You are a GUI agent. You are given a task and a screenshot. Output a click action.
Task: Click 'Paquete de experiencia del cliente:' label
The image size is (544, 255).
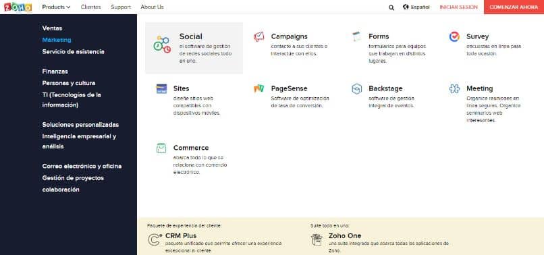pyautogui.click(x=184, y=226)
